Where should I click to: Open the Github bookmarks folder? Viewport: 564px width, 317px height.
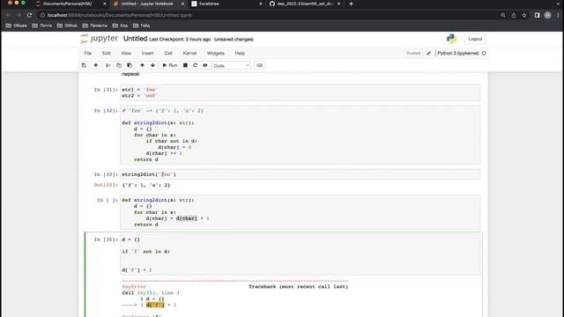(67, 26)
